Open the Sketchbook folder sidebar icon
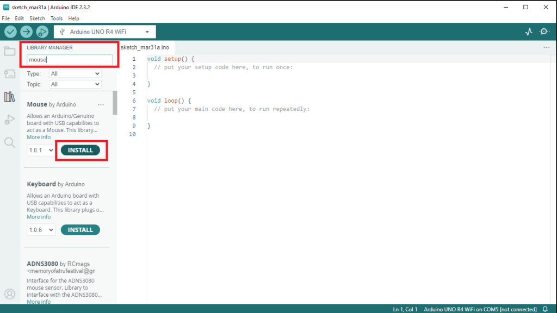 (x=10, y=52)
